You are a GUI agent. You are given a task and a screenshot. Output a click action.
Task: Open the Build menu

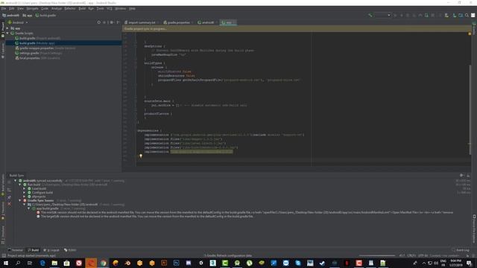[x=82, y=8]
